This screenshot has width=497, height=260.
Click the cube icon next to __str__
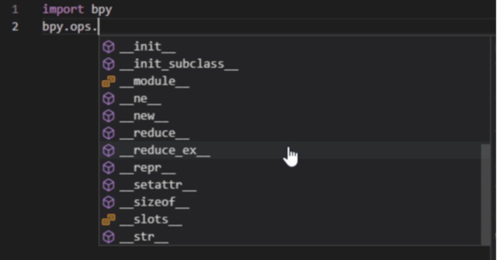tap(108, 237)
